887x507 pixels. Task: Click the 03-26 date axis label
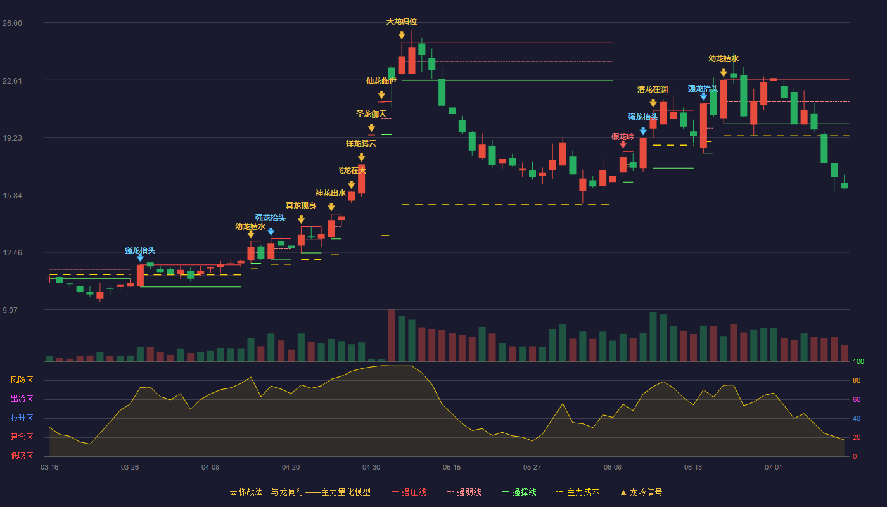[130, 467]
